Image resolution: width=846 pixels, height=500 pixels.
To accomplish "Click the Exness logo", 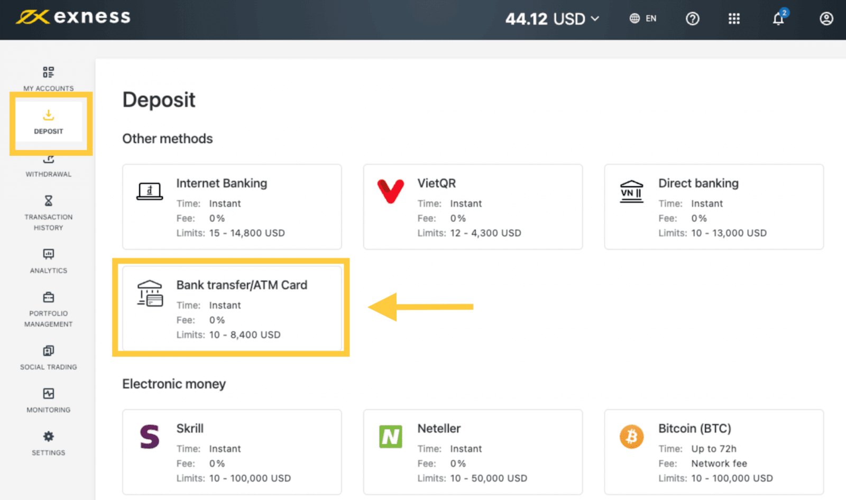I will 73,17.
